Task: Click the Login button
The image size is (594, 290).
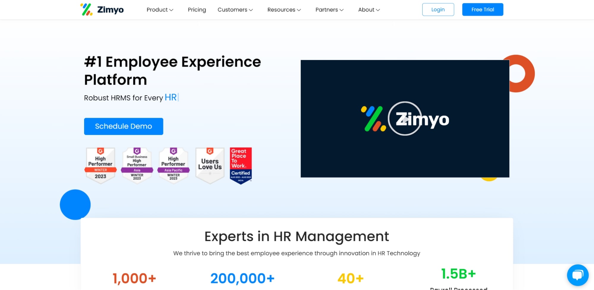Action: pyautogui.click(x=438, y=9)
